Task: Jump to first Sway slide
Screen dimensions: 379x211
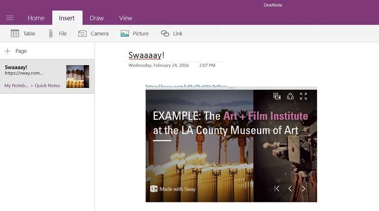Action: coord(277,189)
